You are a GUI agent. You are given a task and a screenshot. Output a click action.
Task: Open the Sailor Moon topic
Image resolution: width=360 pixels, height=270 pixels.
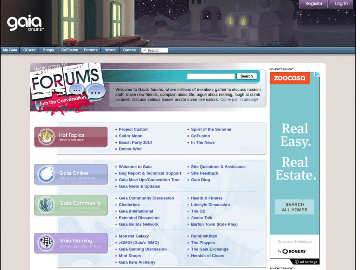tap(131, 136)
